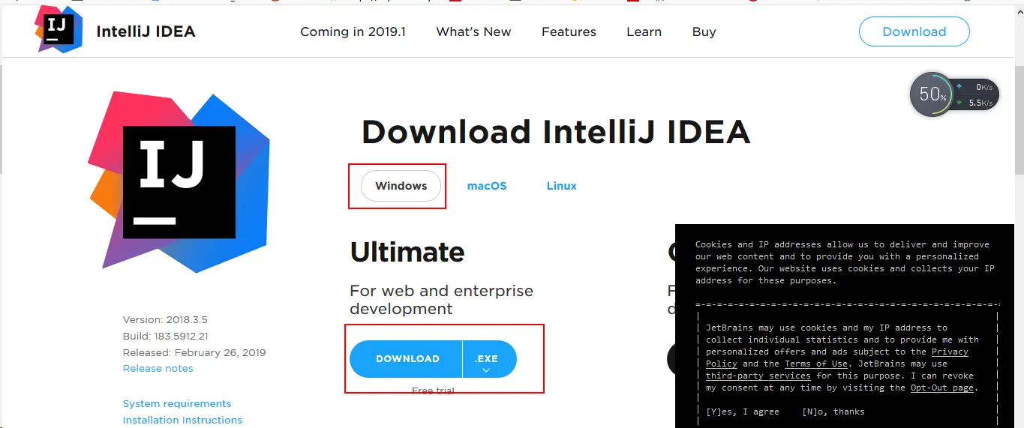Click For web and enterprise development text
Screen dimensions: 1024x428
pyautogui.click(x=441, y=300)
